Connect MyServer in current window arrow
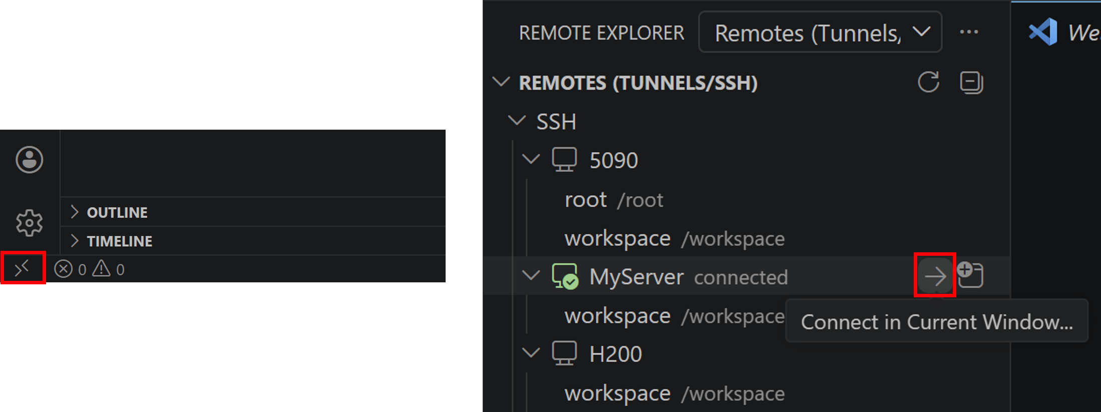 point(934,276)
